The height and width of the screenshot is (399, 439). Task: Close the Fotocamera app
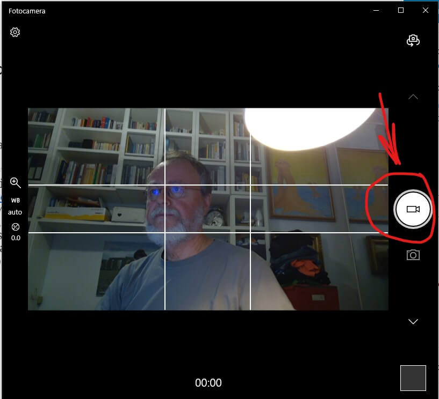click(425, 11)
